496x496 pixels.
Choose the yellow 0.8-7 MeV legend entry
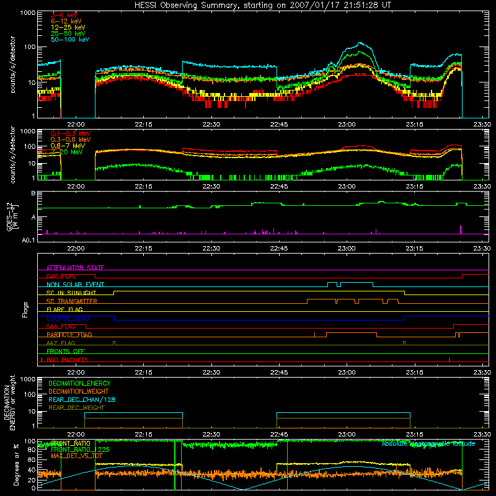pyautogui.click(x=68, y=146)
